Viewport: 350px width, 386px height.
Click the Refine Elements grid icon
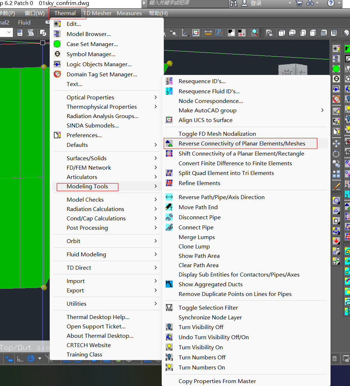(169, 183)
